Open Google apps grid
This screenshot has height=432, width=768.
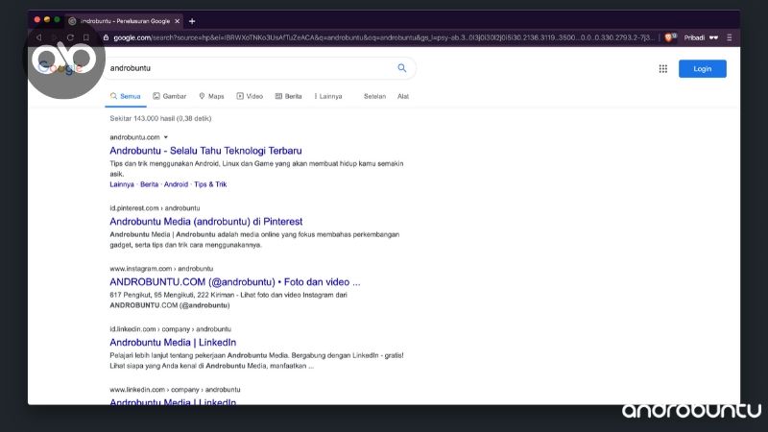point(663,68)
